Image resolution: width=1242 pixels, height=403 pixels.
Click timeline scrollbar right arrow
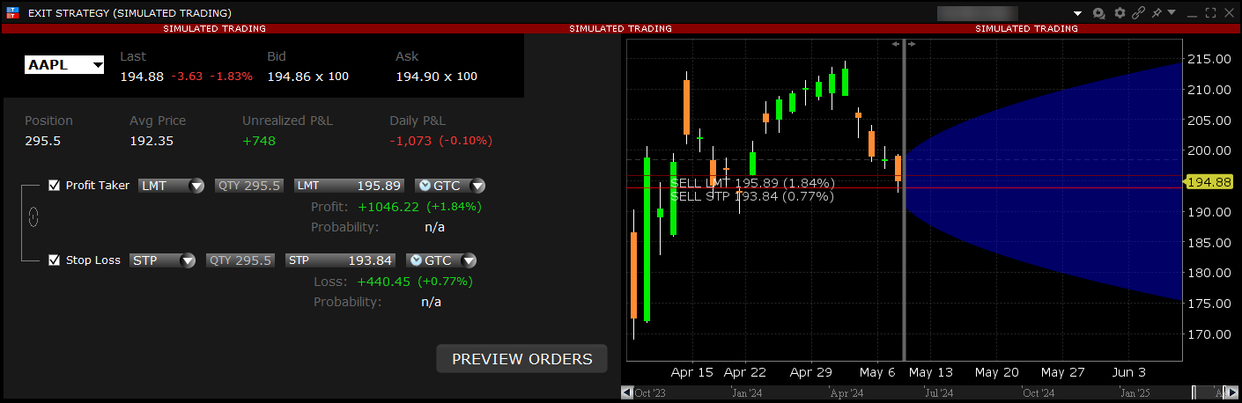(1231, 392)
